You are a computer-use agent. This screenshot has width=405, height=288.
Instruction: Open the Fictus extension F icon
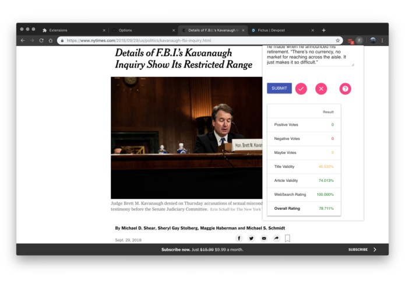(x=360, y=40)
